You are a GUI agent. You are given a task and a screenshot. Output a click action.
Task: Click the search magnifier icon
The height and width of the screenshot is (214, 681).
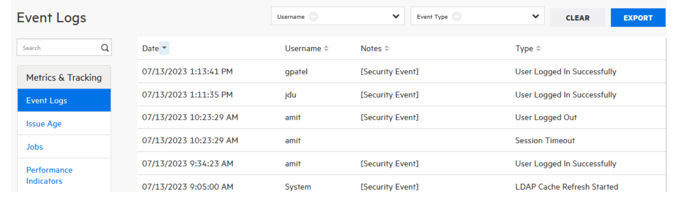pyautogui.click(x=105, y=48)
